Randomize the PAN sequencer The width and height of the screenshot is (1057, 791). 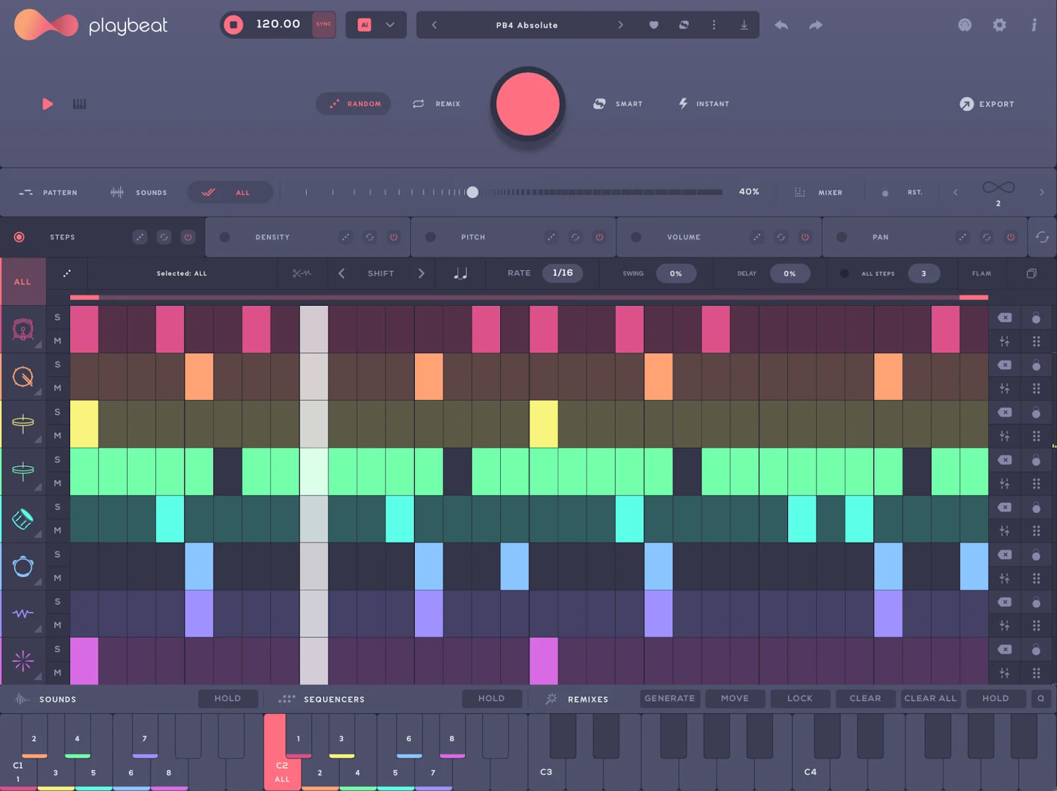[963, 237]
